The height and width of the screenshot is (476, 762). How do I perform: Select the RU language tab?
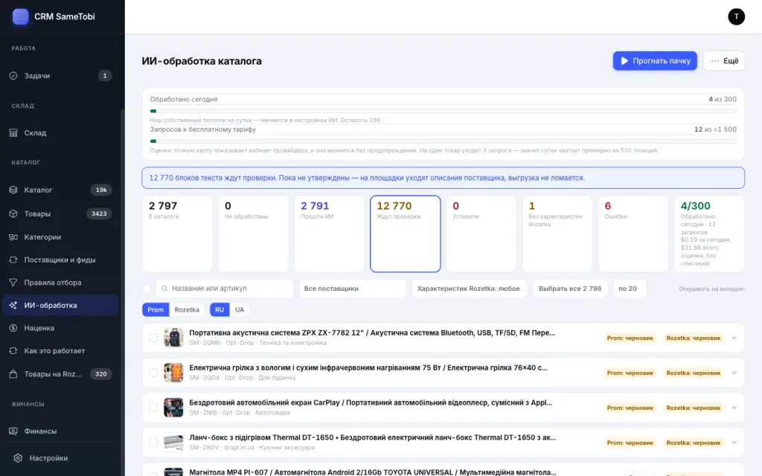pos(220,310)
